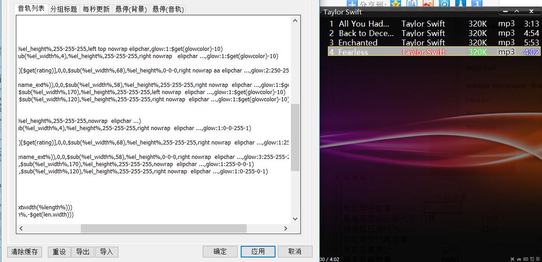Viewport: 542px width, 262px height.
Task: Click the 导出 button
Action: [83, 252]
